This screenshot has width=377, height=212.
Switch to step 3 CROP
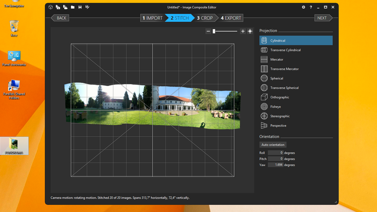[x=205, y=18]
